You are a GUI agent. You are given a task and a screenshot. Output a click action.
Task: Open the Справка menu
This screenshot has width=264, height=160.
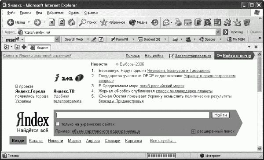(x=91, y=13)
